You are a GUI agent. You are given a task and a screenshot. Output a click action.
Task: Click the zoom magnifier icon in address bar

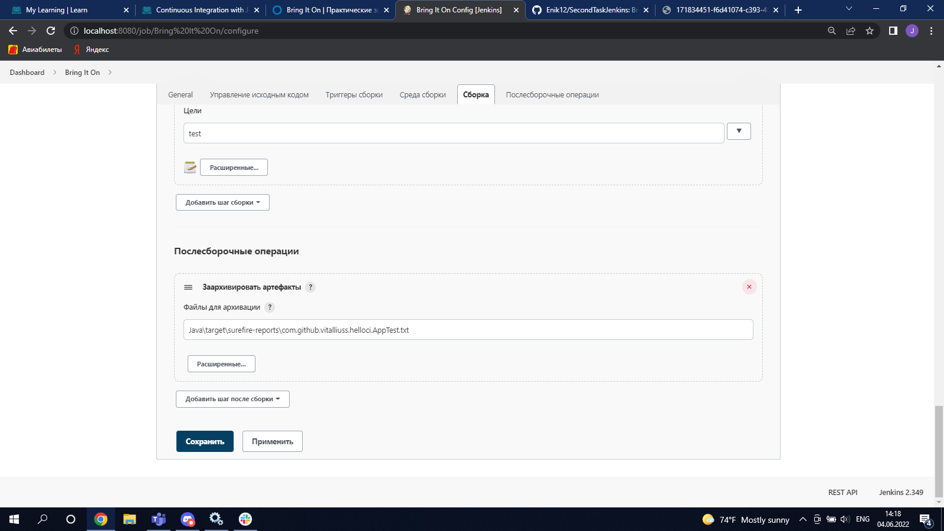832,31
